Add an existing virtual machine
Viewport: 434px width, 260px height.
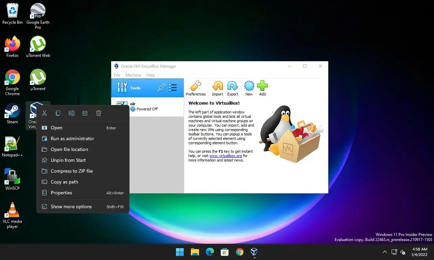(262, 88)
